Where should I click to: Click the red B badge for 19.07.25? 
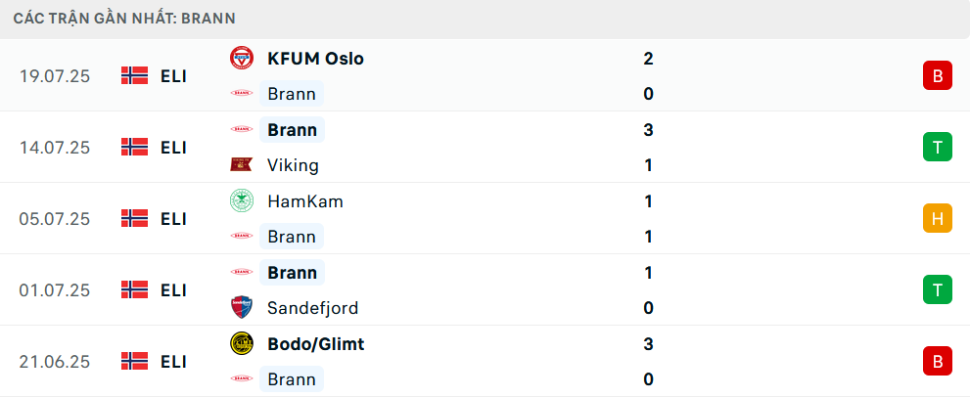tap(938, 76)
